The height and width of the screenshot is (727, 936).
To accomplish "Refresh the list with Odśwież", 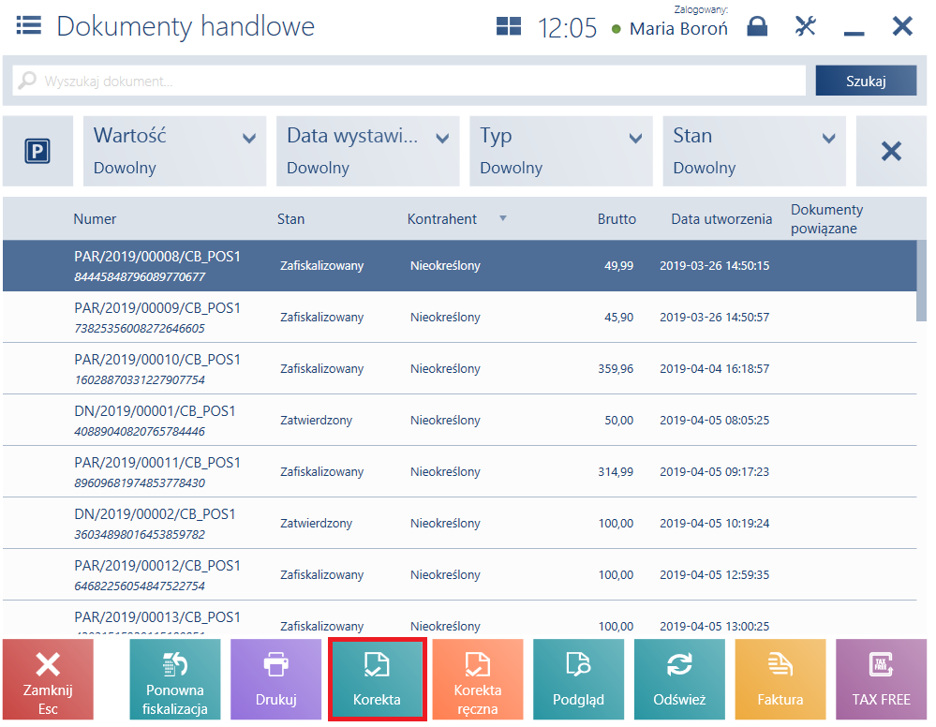I will (679, 679).
